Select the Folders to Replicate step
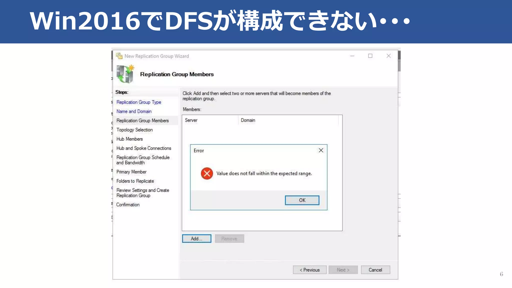This screenshot has width=512, height=288. click(135, 181)
